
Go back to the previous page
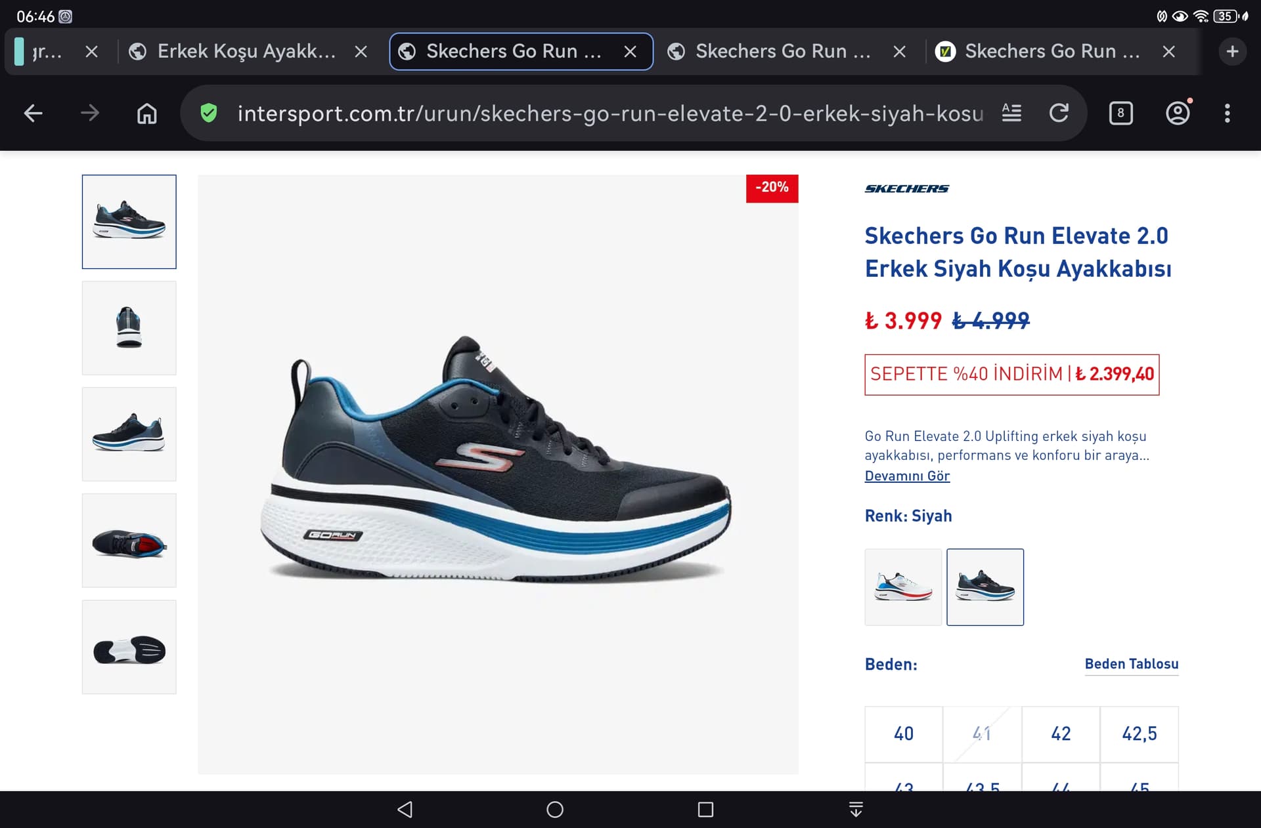[33, 114]
